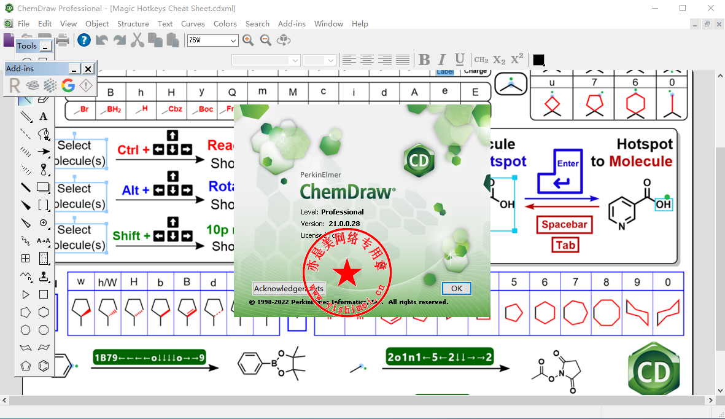Open the Reaxys add-in (R icon)
Screen dimensions: 725x419
[15, 85]
